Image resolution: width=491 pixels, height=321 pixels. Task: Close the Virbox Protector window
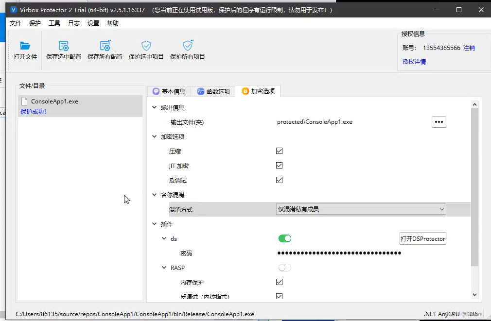(481, 10)
